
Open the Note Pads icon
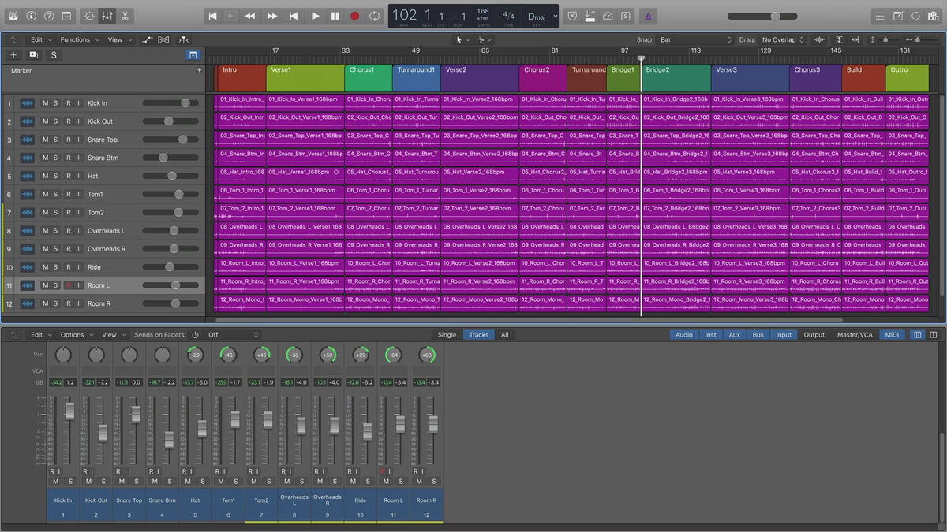897,16
